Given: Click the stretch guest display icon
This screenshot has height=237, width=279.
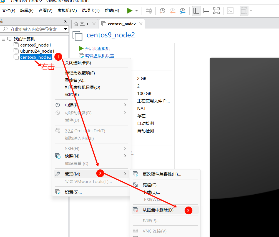Looking at the screenshot, I should 244,11.
